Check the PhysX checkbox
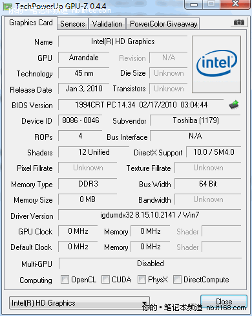This screenshot has width=252, height=316. coord(142,279)
